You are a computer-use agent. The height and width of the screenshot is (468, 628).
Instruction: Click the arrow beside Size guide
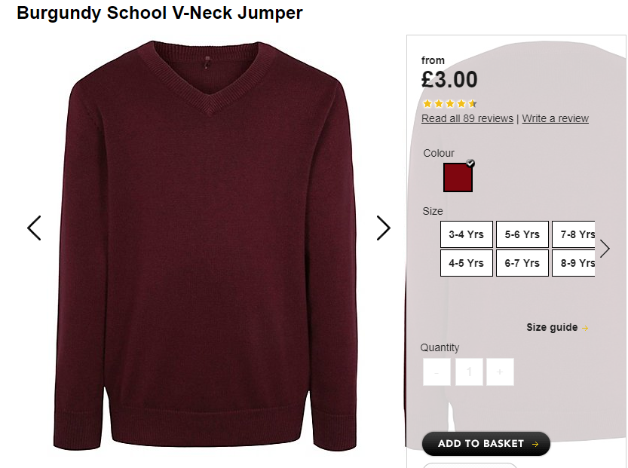pyautogui.click(x=585, y=328)
